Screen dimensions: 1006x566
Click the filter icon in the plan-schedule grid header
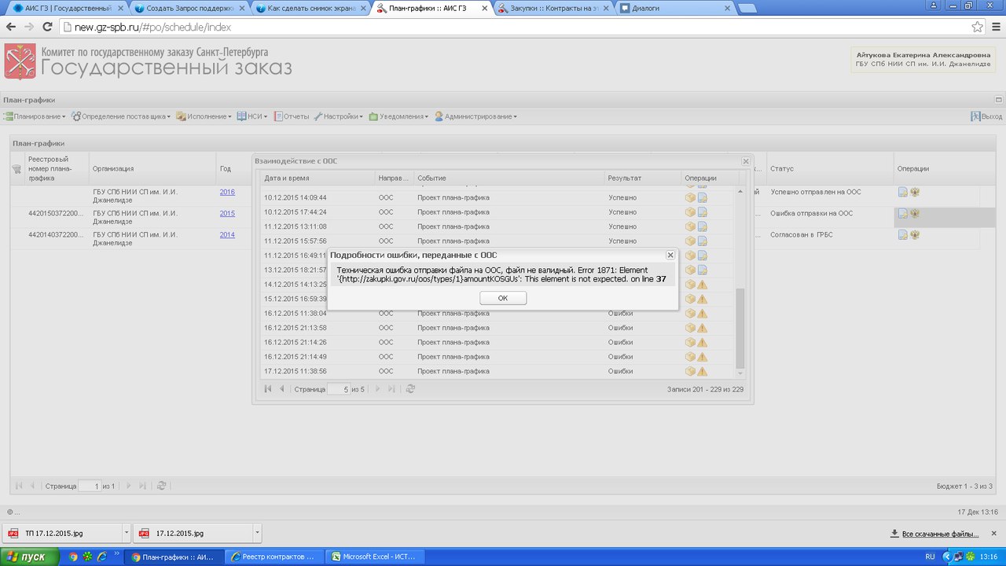pos(17,168)
